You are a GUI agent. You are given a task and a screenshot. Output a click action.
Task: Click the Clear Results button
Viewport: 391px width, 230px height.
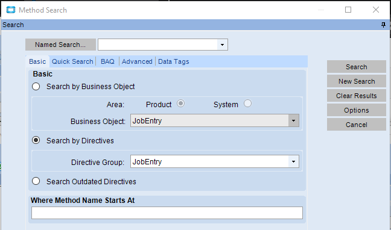pyautogui.click(x=357, y=96)
